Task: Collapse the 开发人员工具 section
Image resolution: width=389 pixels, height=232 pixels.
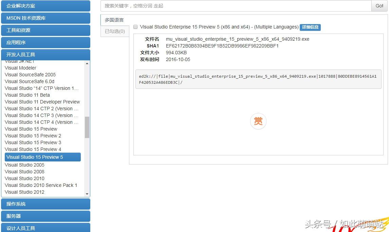Action: (x=45, y=55)
